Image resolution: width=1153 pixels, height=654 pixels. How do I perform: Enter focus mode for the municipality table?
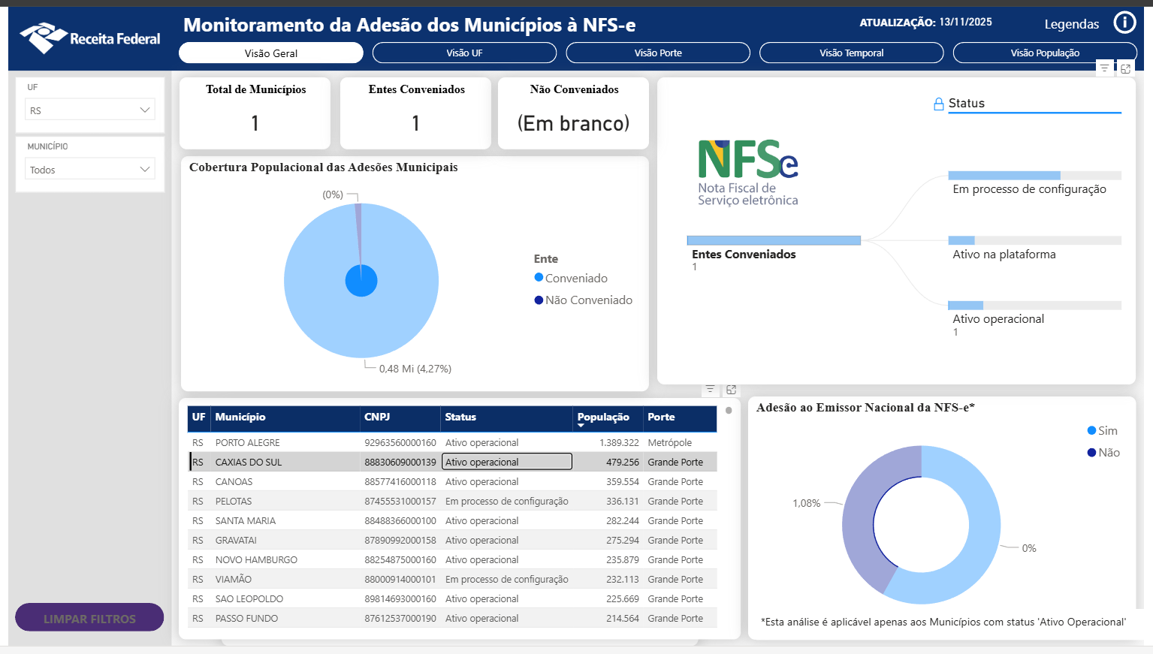click(731, 390)
